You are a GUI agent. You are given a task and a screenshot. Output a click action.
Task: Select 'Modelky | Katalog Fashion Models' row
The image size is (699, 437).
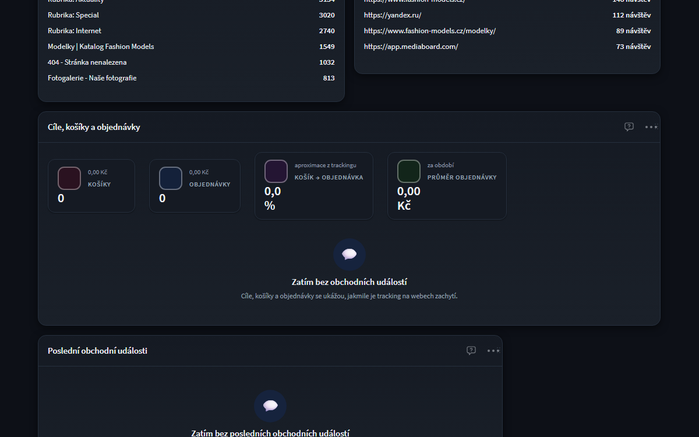click(191, 47)
